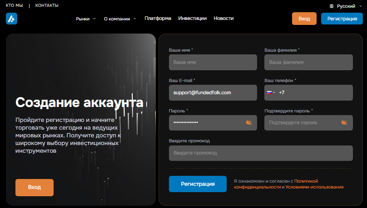Open the Russian flag country code selector
Screen dimensions: 367x208
click(271, 93)
